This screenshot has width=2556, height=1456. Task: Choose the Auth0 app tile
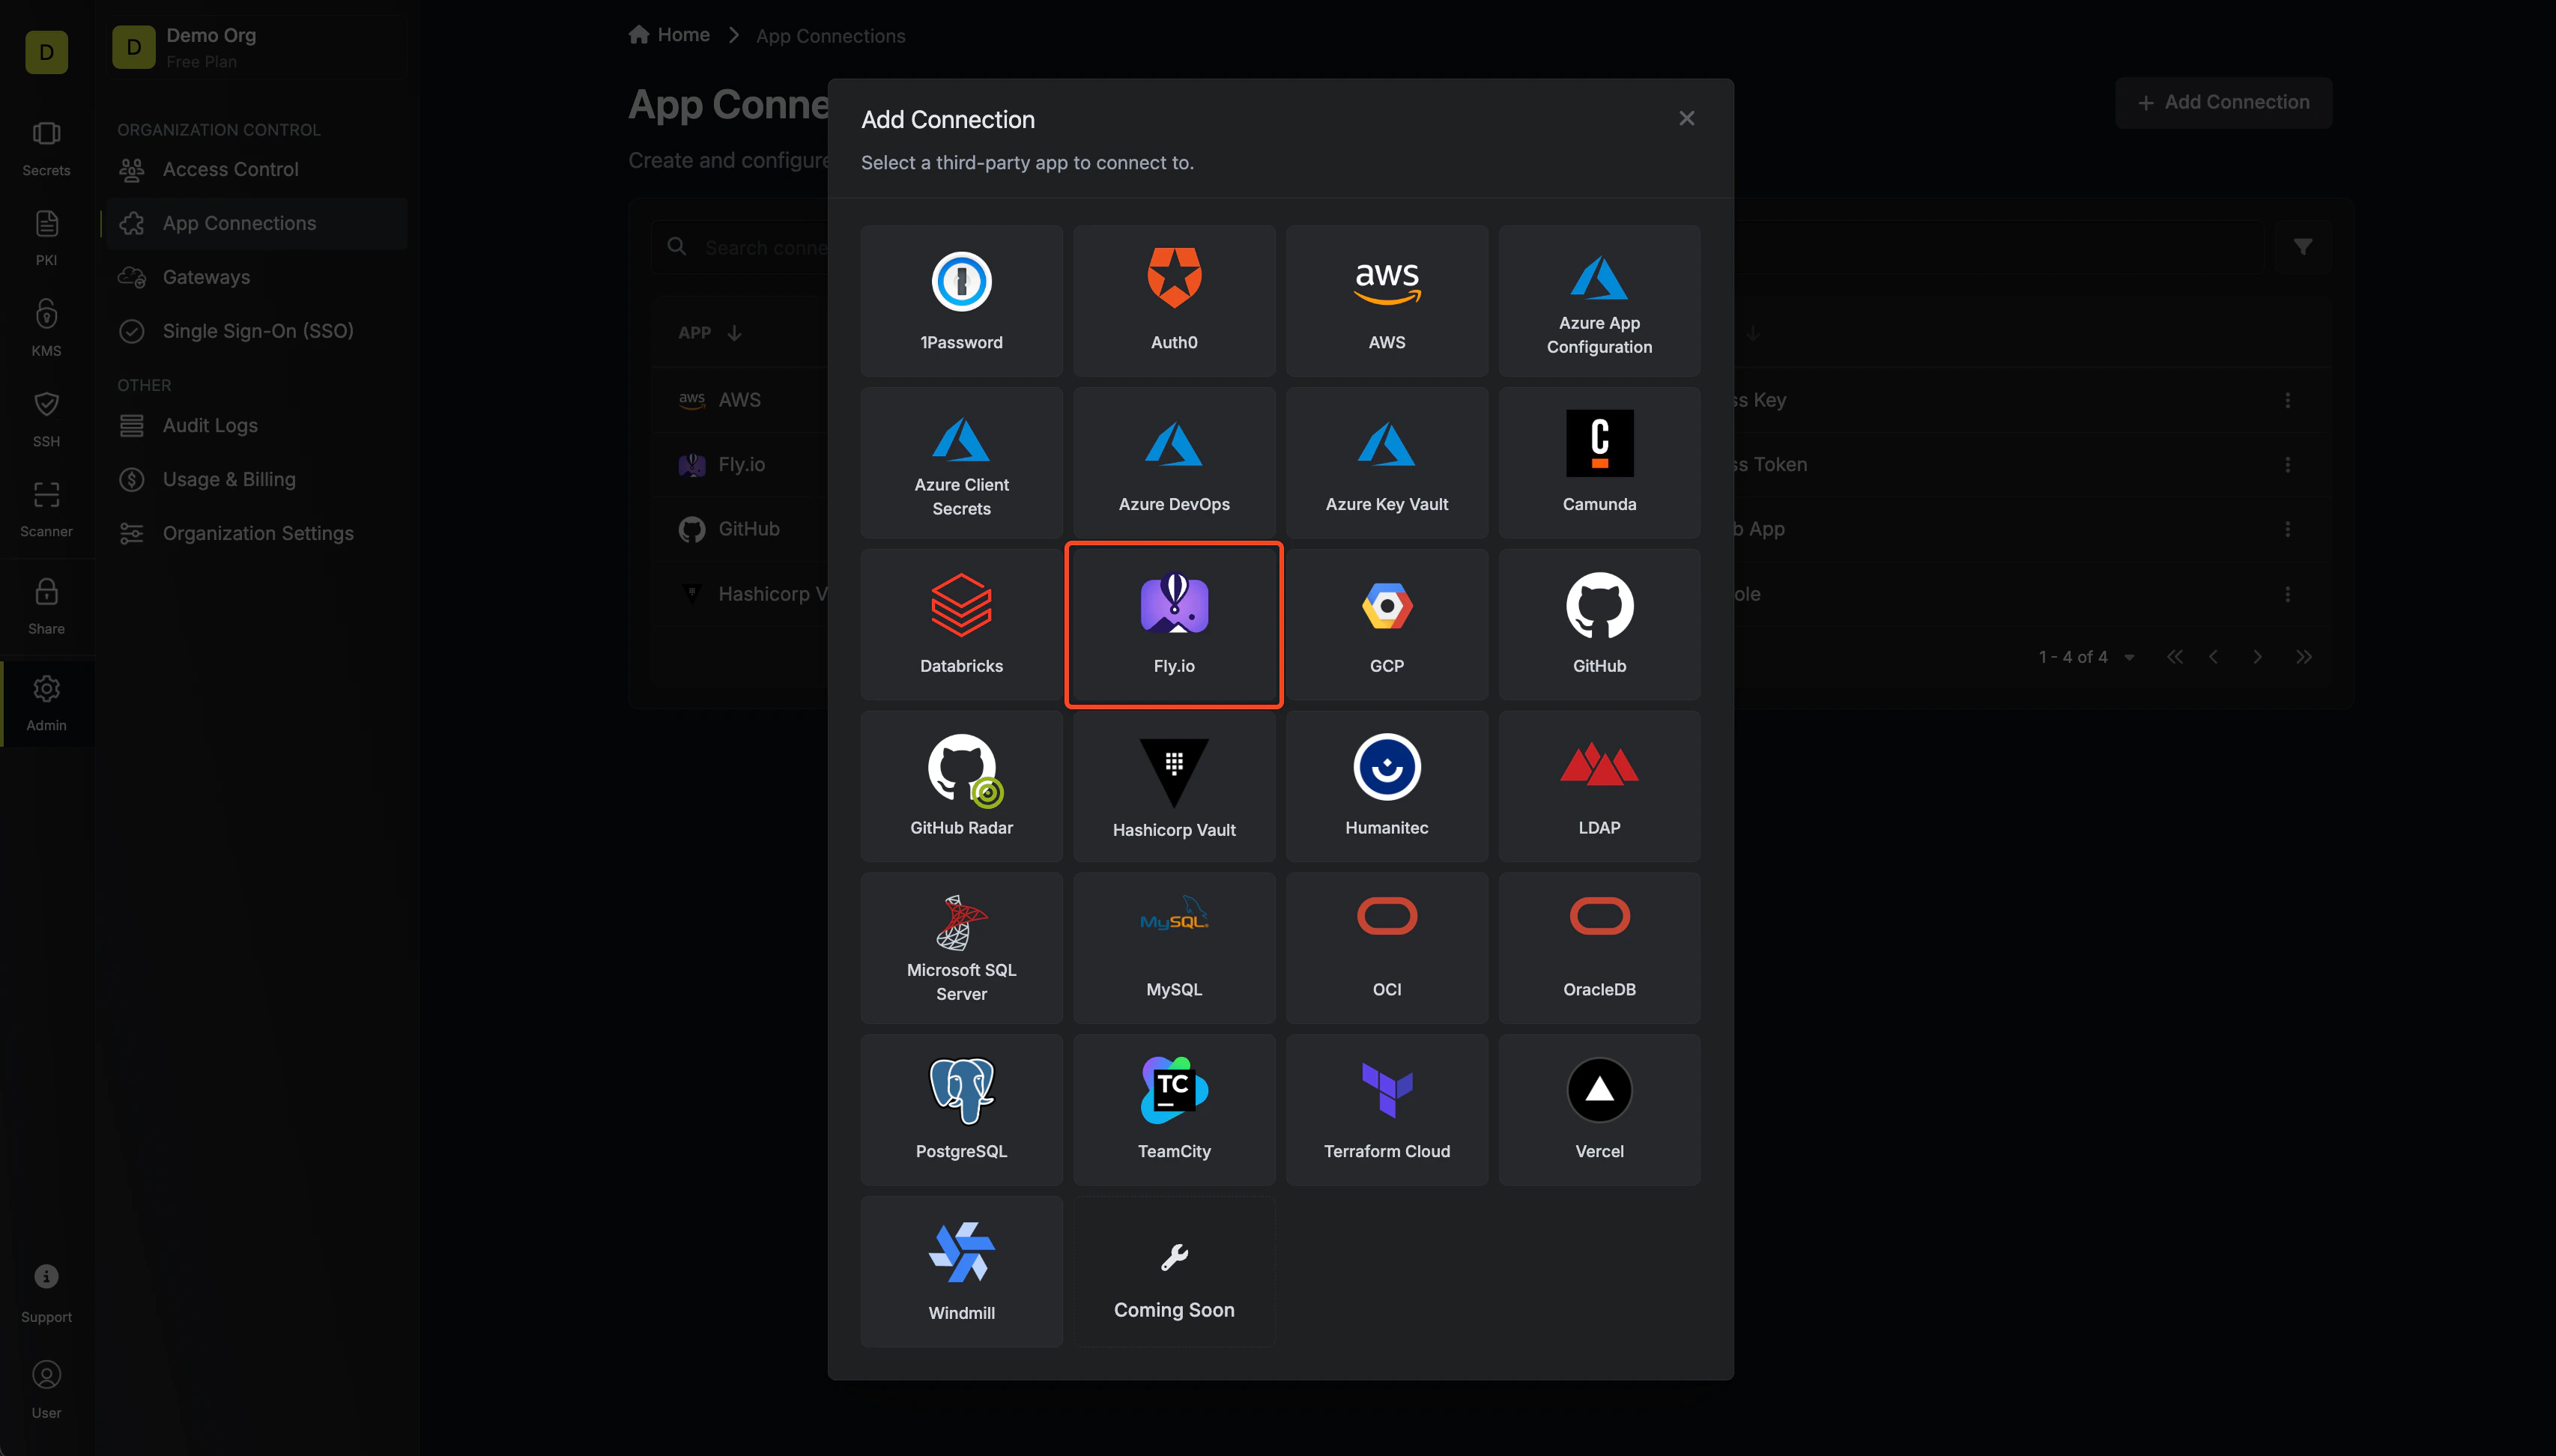click(1174, 301)
